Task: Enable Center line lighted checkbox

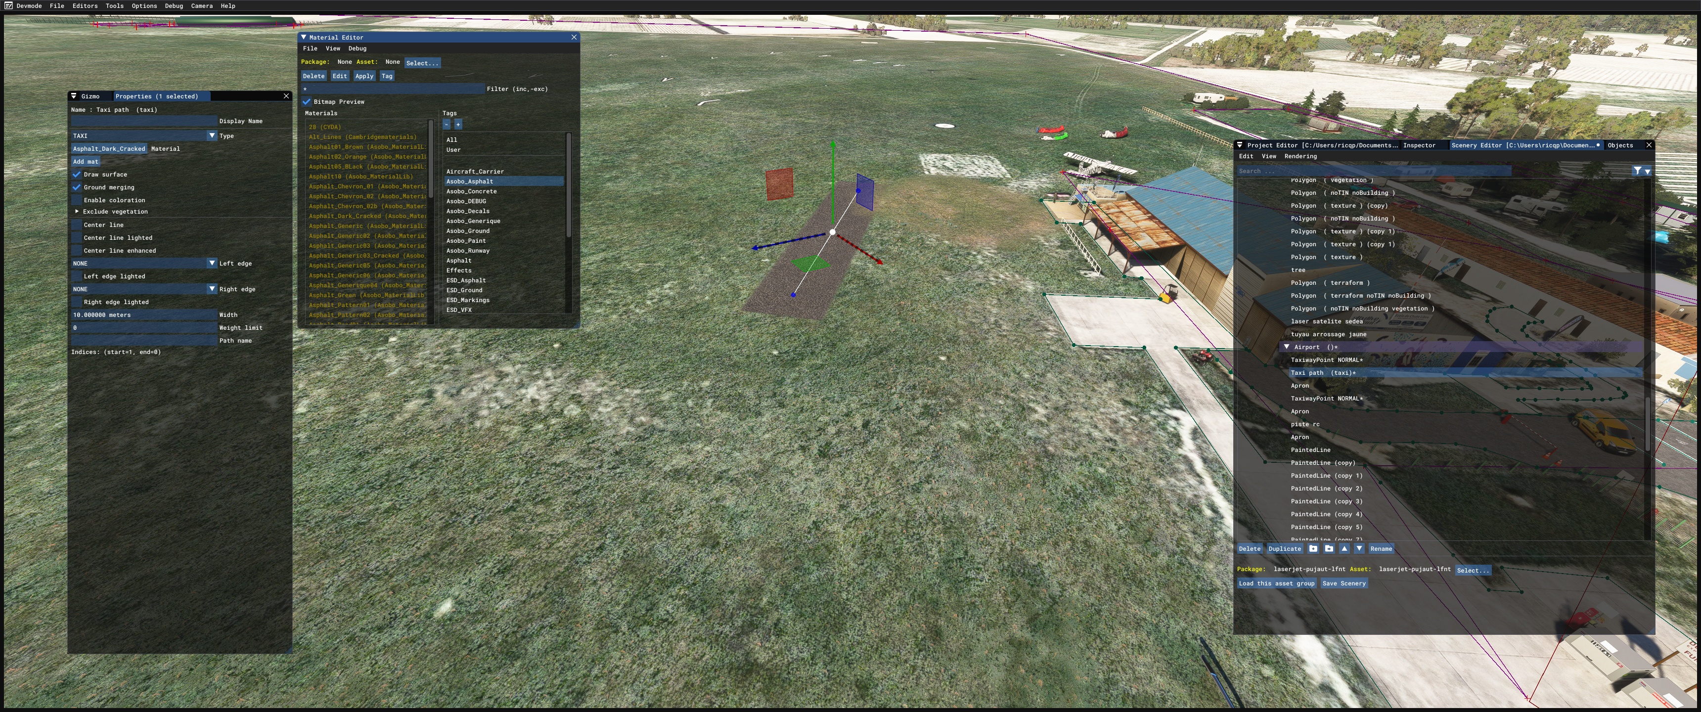Action: coord(77,238)
